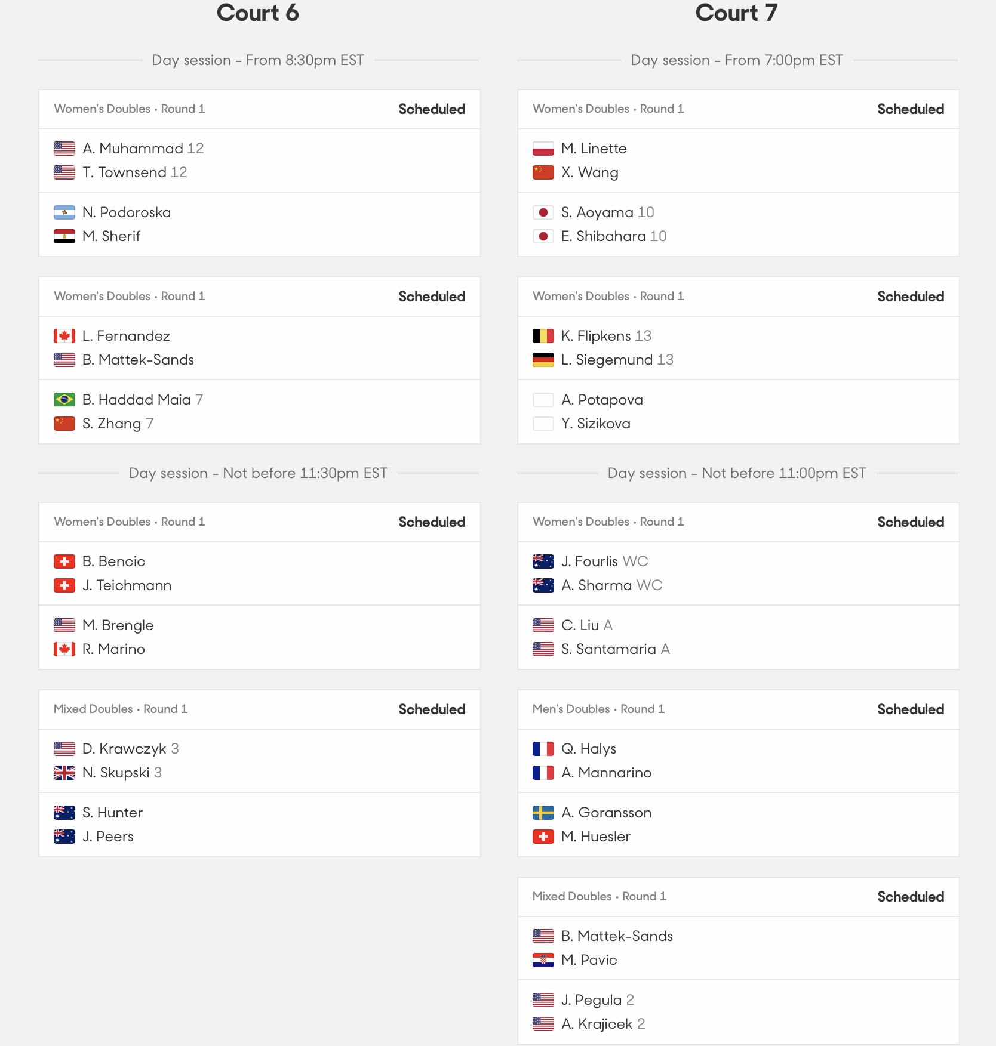Image resolution: width=996 pixels, height=1046 pixels.
Task: Open the Court 6 Mixed Doubles match header
Action: [260, 709]
